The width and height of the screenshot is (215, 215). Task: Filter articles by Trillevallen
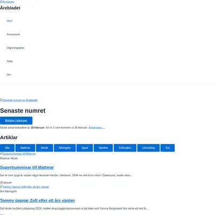125,148
